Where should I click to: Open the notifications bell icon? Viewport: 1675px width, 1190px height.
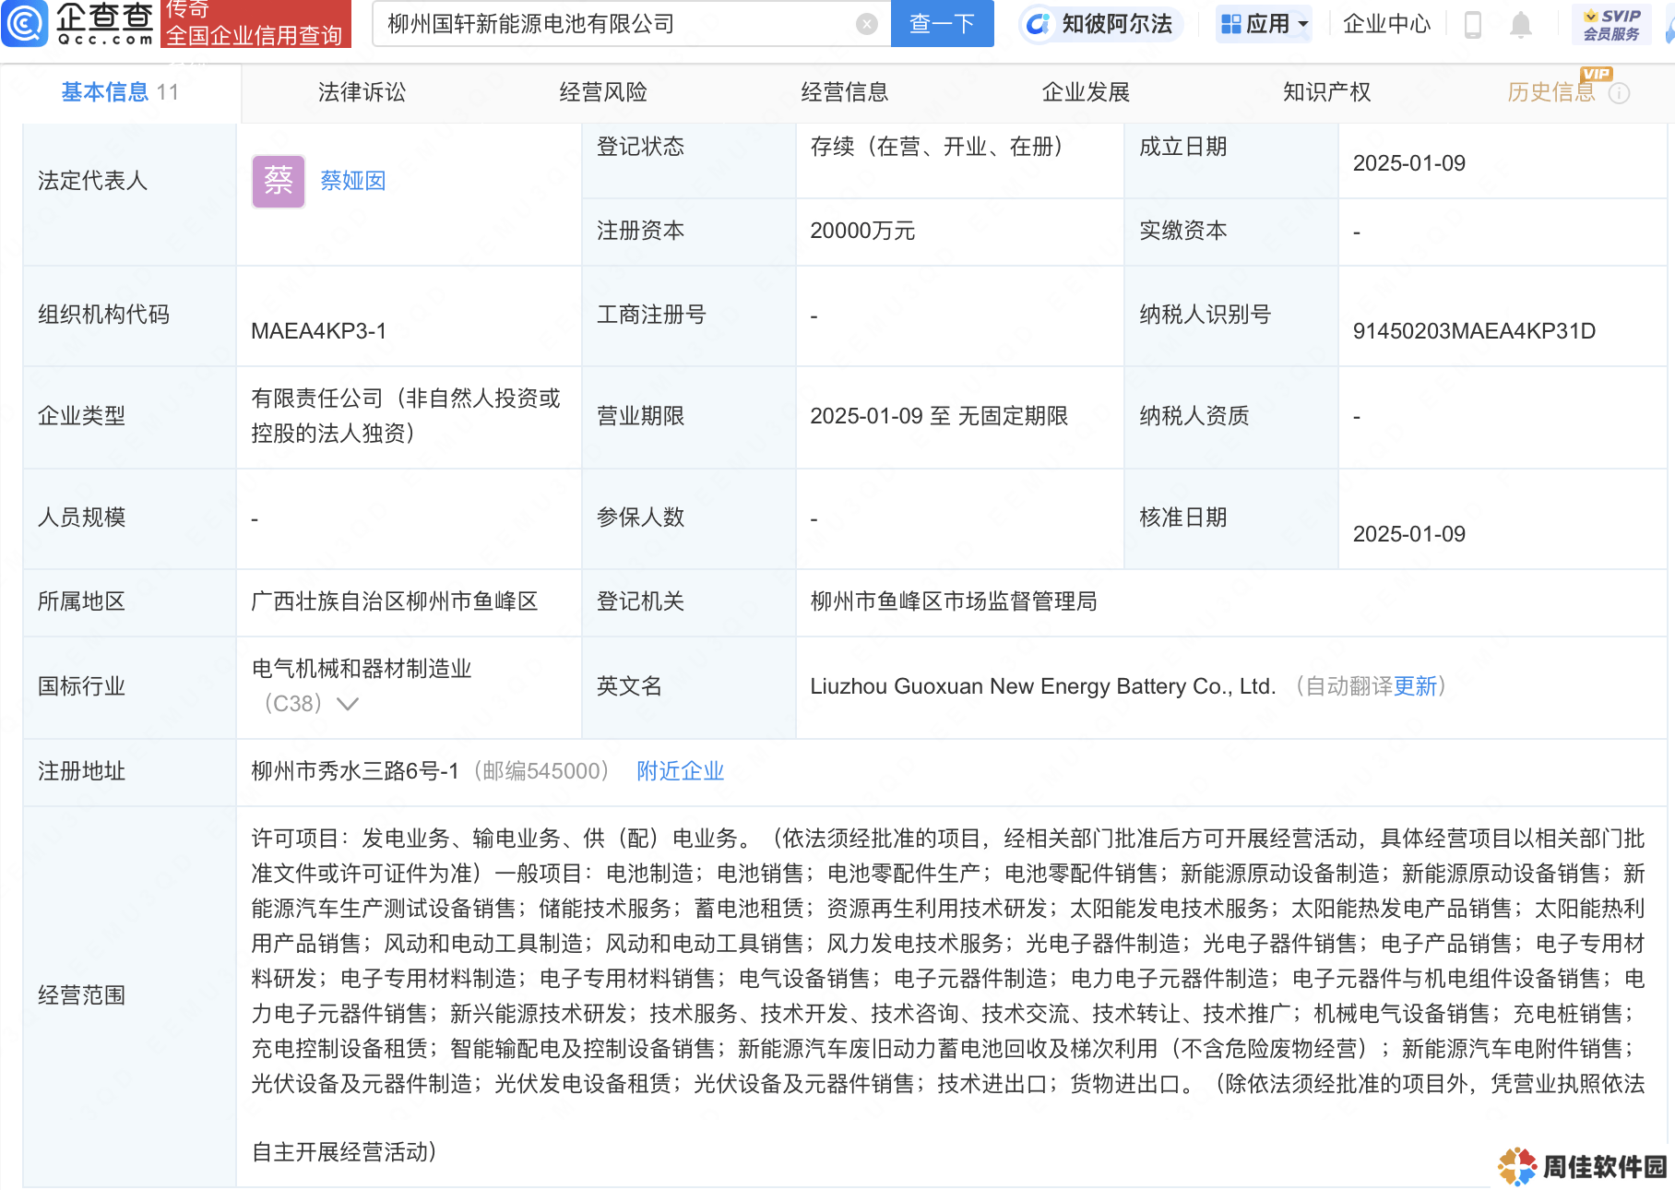point(1521,24)
